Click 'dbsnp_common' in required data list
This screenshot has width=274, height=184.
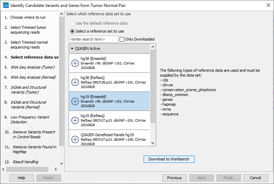pos(175,95)
